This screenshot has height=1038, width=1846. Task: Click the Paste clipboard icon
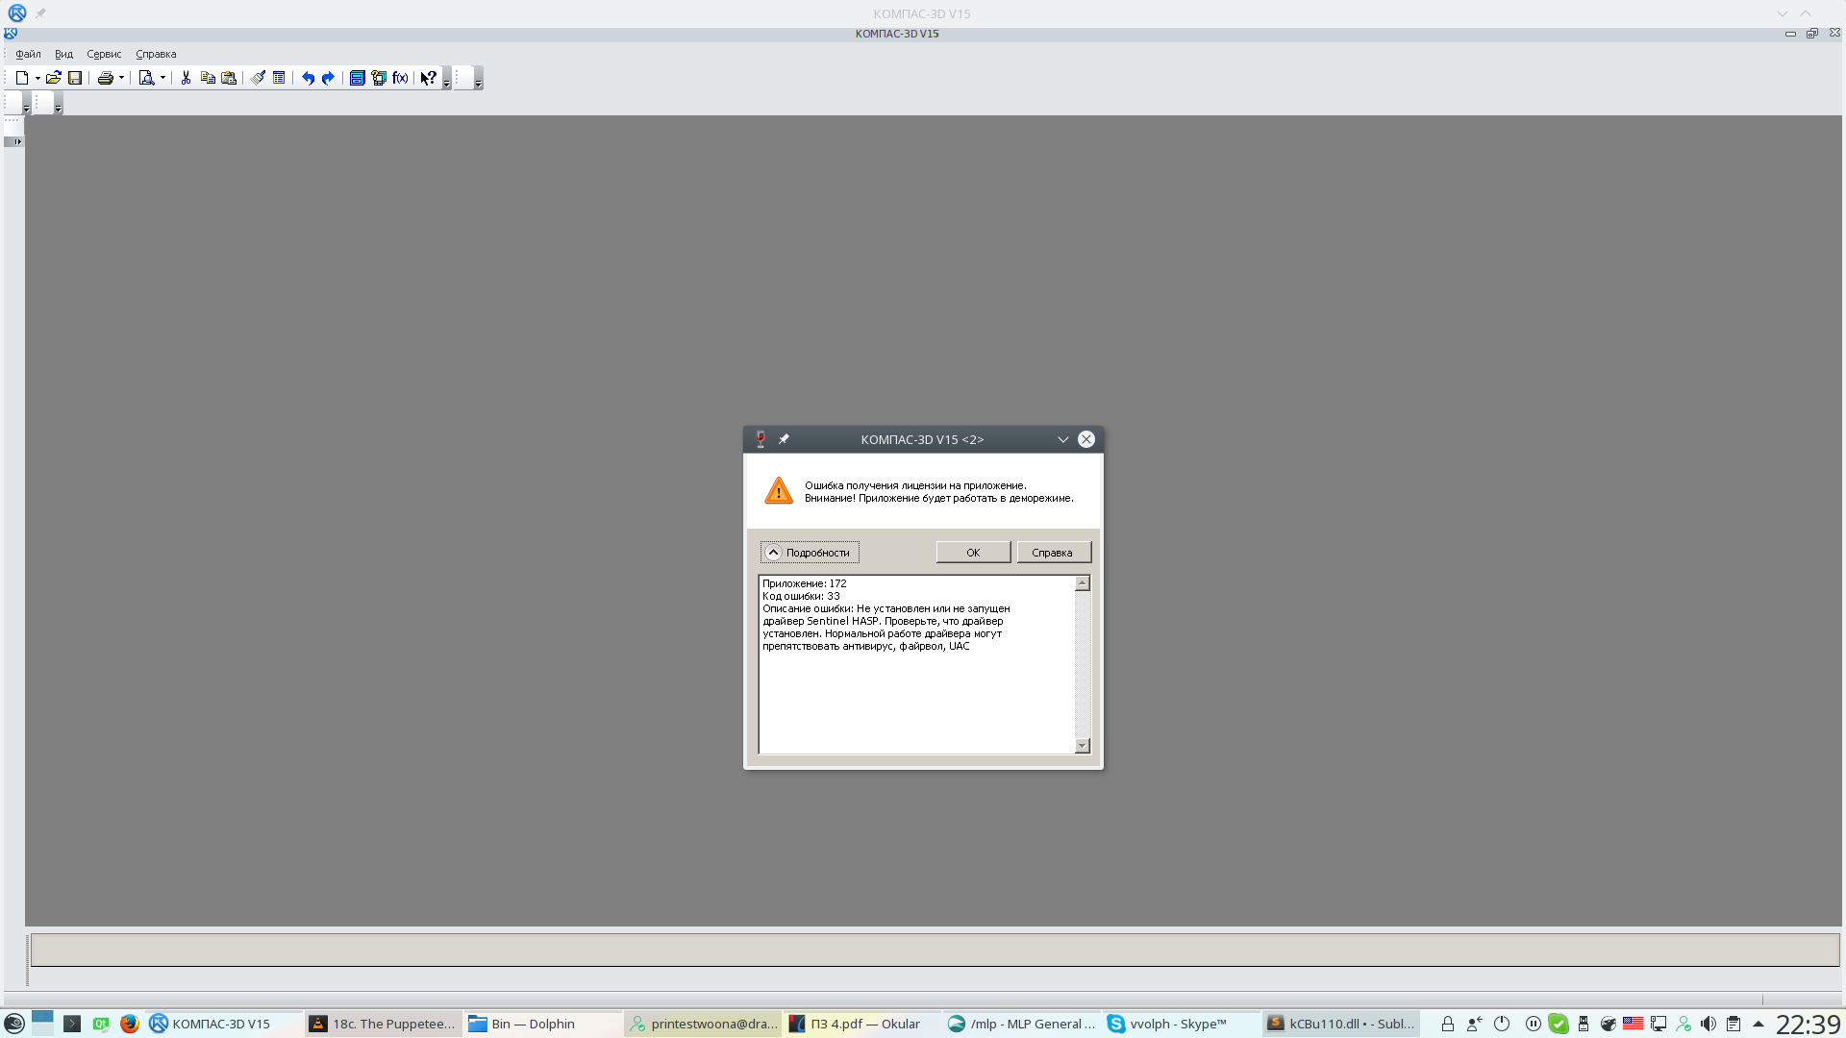[x=229, y=78]
